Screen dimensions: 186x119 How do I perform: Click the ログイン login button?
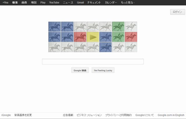pyautogui.click(x=178, y=12)
